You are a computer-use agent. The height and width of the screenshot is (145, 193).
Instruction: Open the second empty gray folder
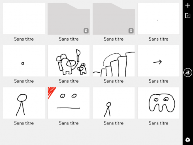pyautogui.click(x=113, y=19)
